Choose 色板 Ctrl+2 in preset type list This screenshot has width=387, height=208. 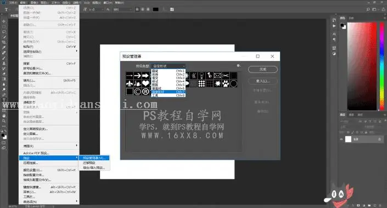click(x=169, y=74)
